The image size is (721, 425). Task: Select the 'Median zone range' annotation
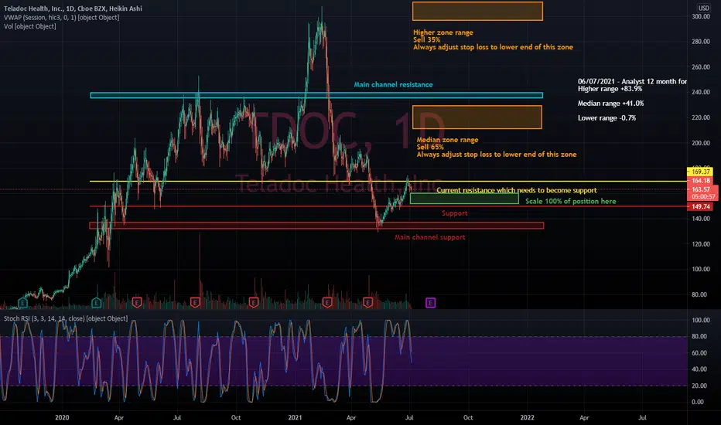(x=447, y=140)
